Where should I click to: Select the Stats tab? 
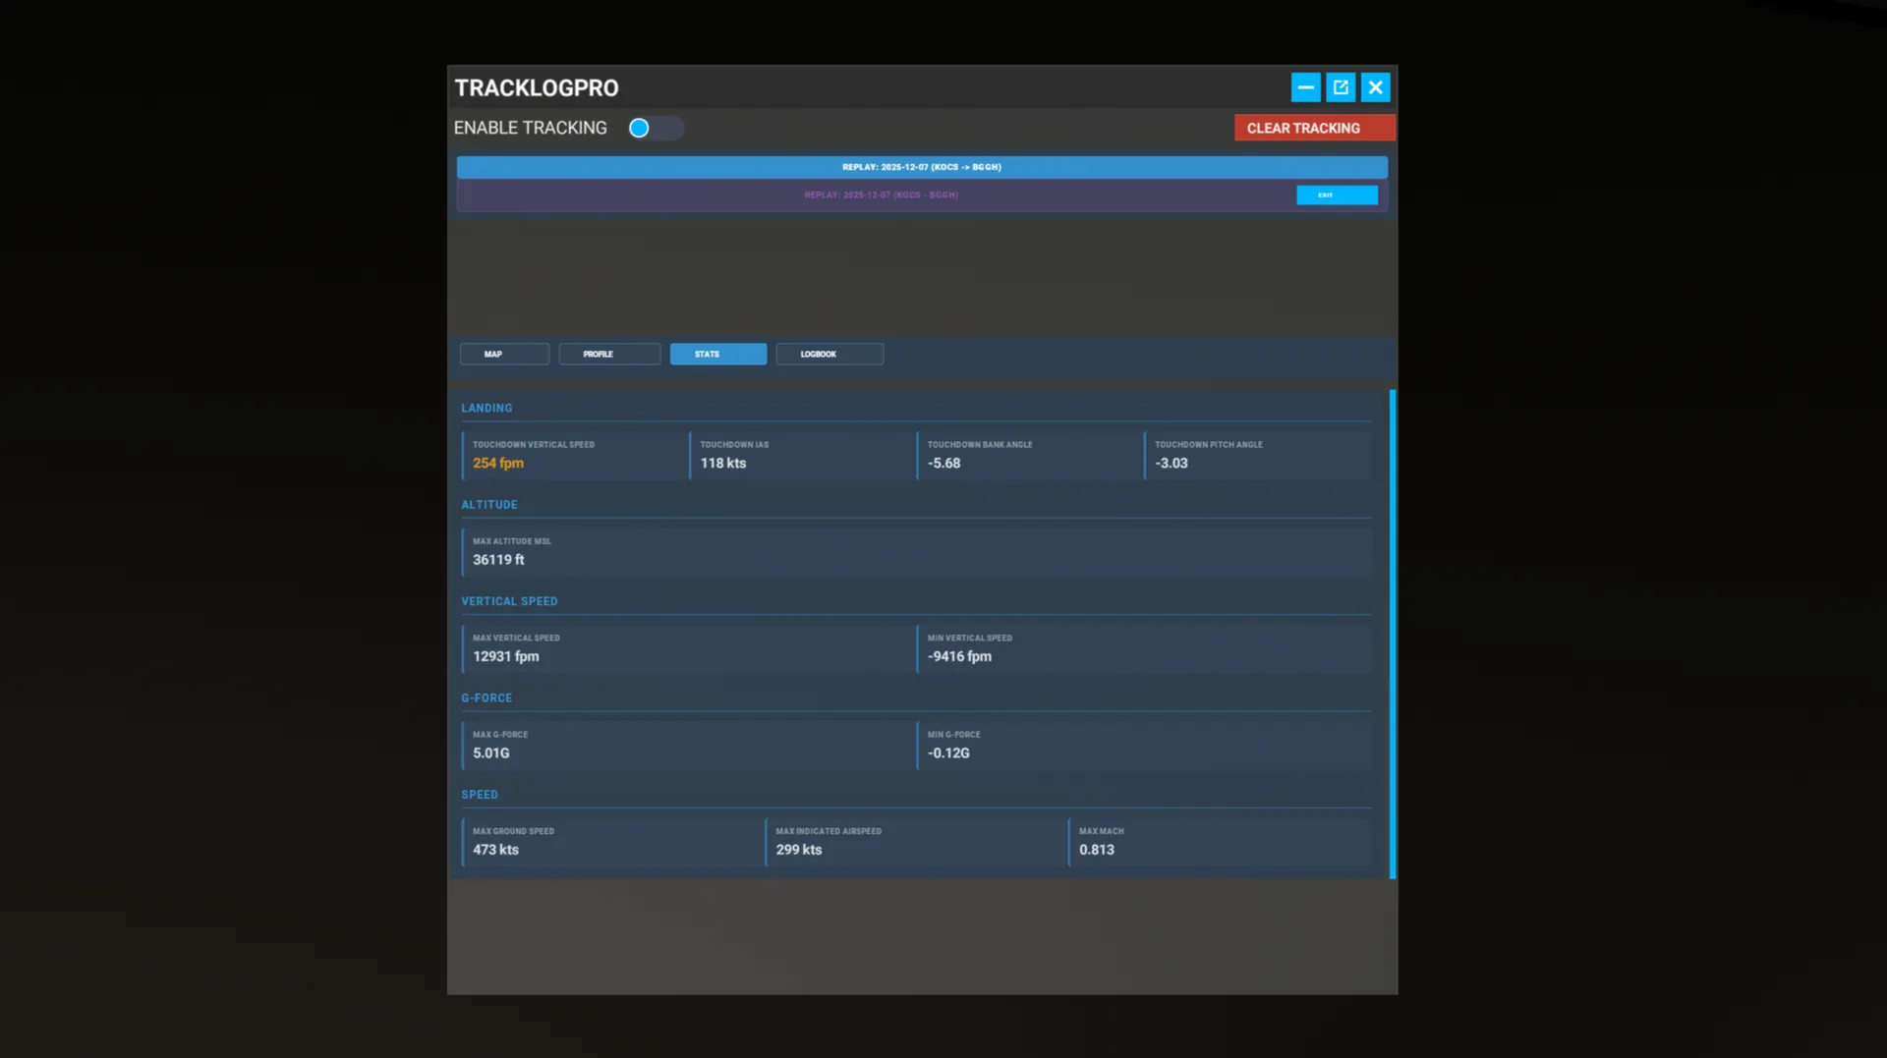coord(717,354)
